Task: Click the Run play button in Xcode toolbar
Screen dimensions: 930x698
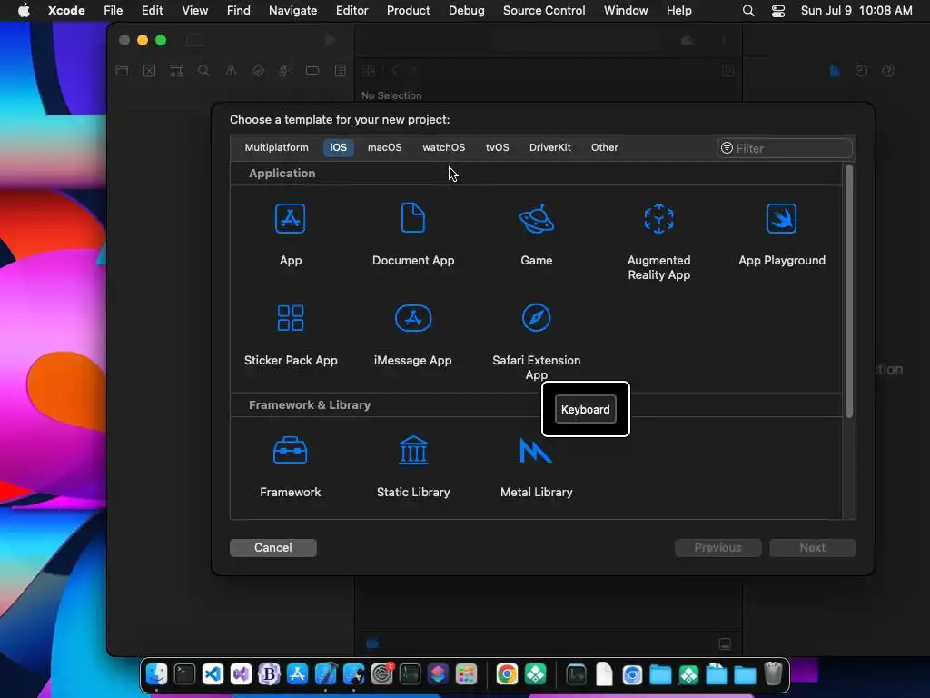Action: click(x=331, y=40)
